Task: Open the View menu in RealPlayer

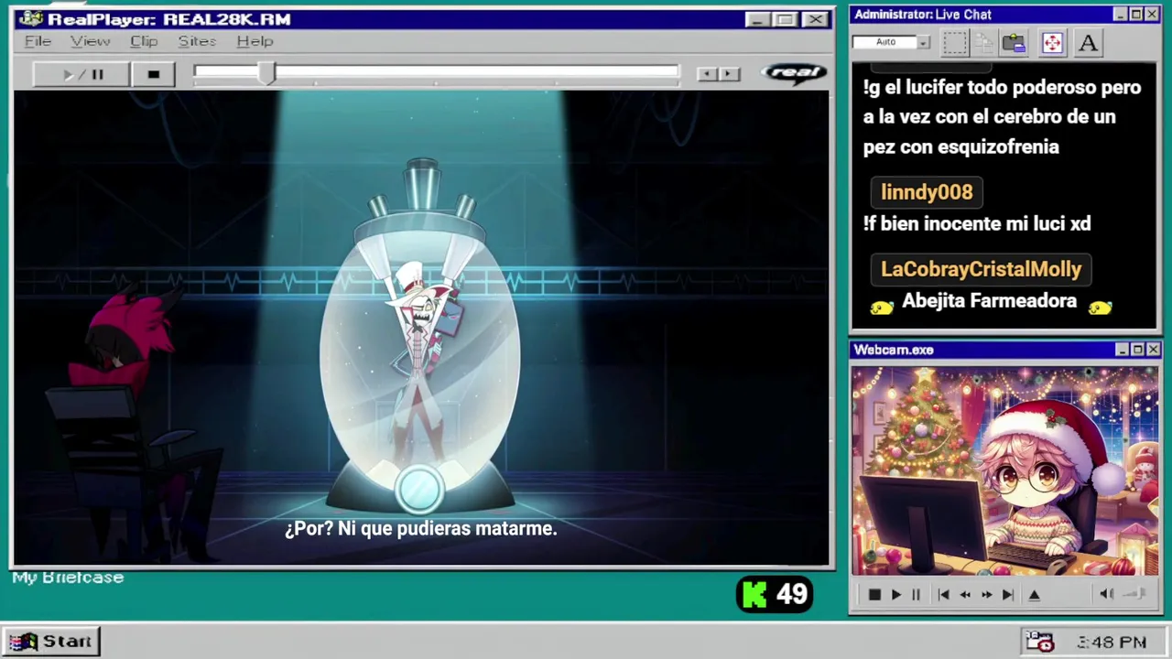Action: (x=91, y=41)
